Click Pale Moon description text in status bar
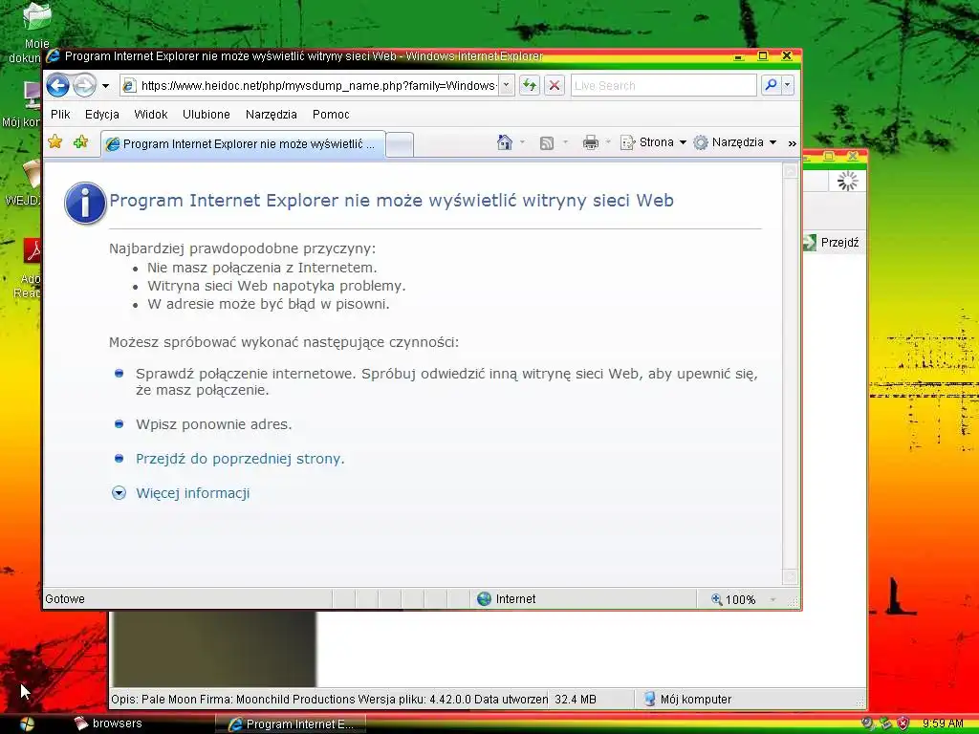The width and height of the screenshot is (979, 734). (x=329, y=699)
